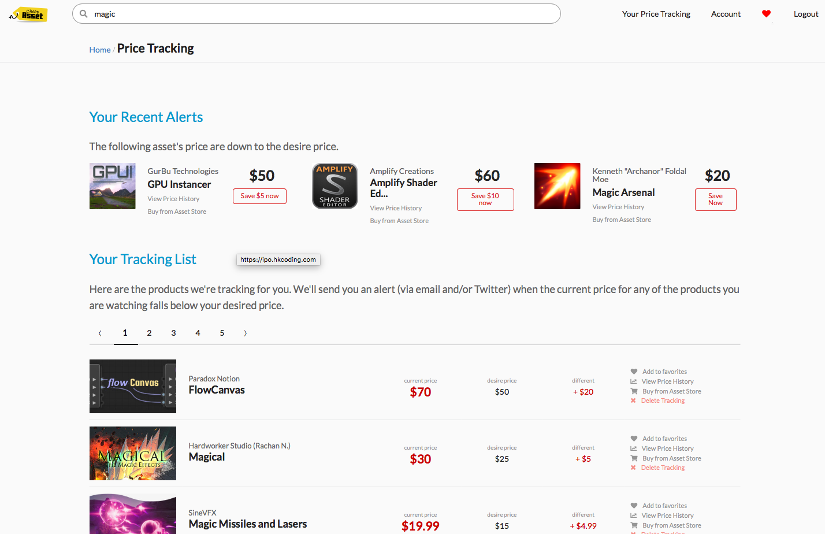Select pagination page 1
Image resolution: width=825 pixels, height=534 pixels.
click(125, 333)
